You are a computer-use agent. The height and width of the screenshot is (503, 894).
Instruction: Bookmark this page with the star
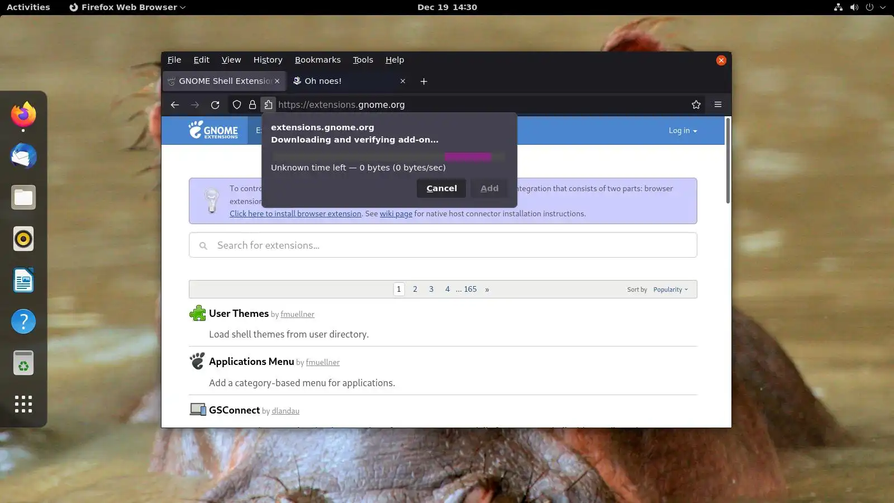(x=696, y=105)
